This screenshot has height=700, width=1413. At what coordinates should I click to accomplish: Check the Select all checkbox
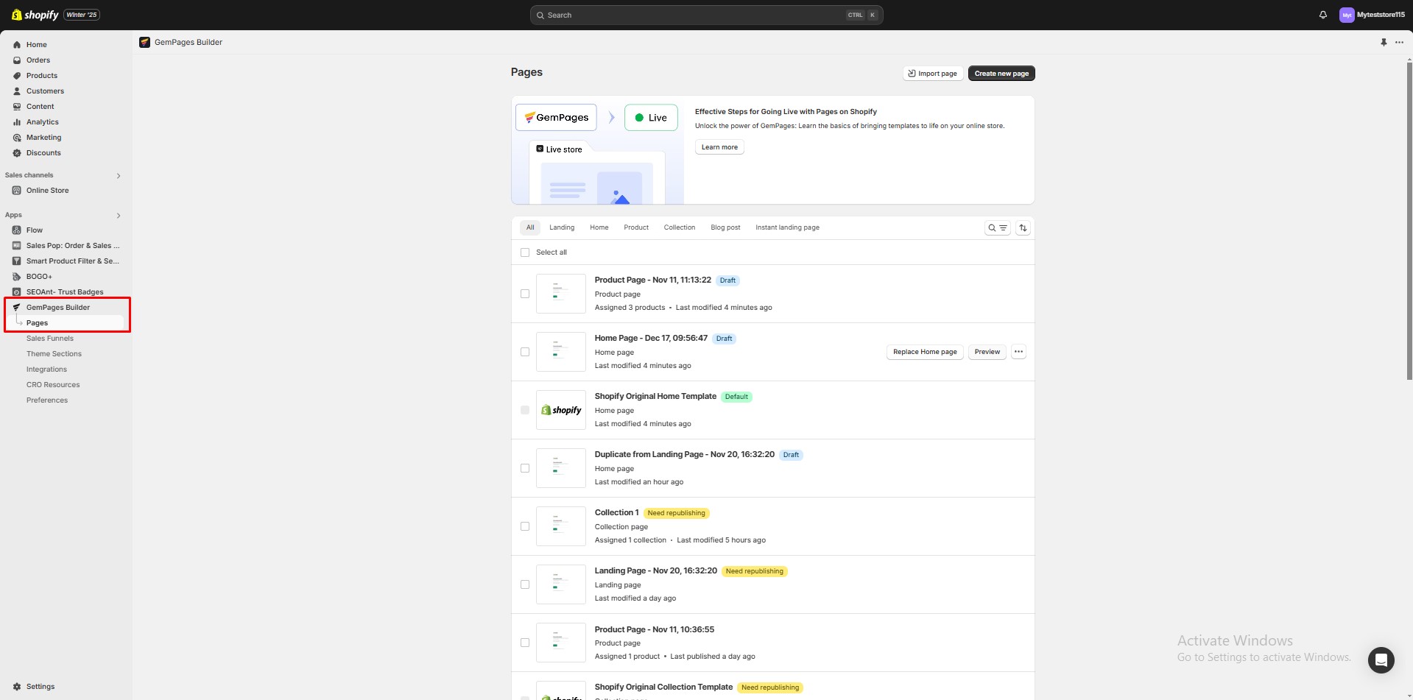(525, 252)
